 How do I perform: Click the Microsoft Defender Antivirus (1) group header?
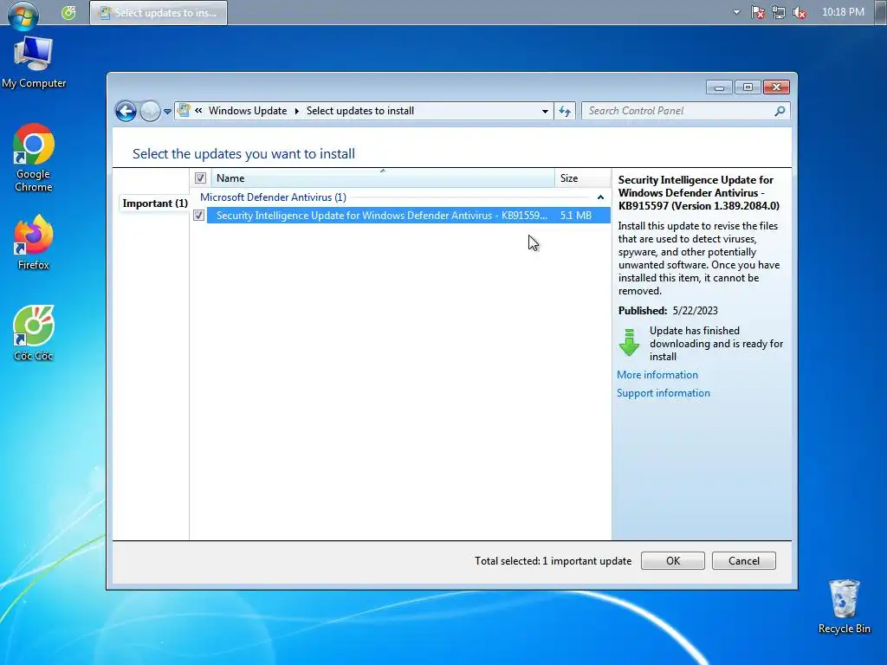(x=273, y=197)
